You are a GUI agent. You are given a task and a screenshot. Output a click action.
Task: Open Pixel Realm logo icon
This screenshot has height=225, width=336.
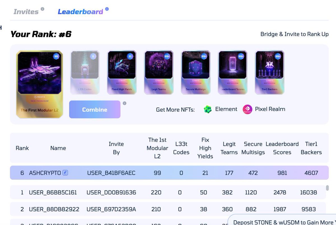tap(248, 109)
